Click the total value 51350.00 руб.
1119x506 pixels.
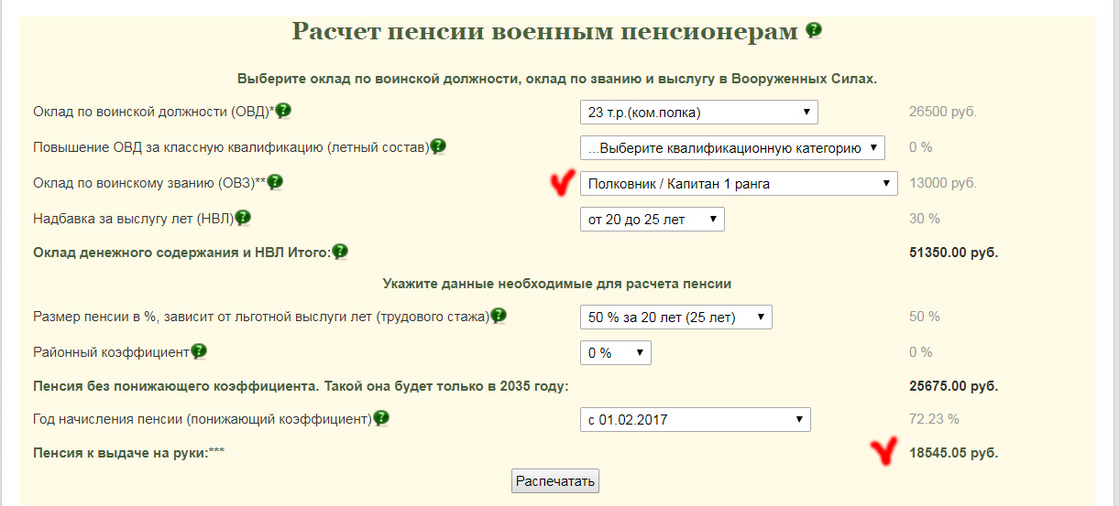point(953,252)
